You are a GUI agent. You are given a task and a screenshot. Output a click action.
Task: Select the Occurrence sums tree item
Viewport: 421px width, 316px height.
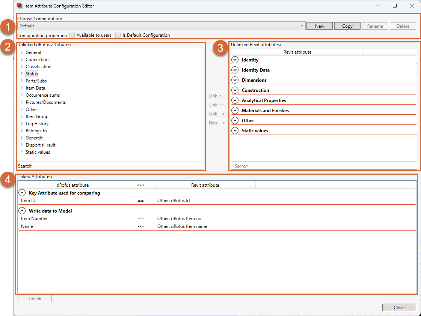click(x=42, y=95)
